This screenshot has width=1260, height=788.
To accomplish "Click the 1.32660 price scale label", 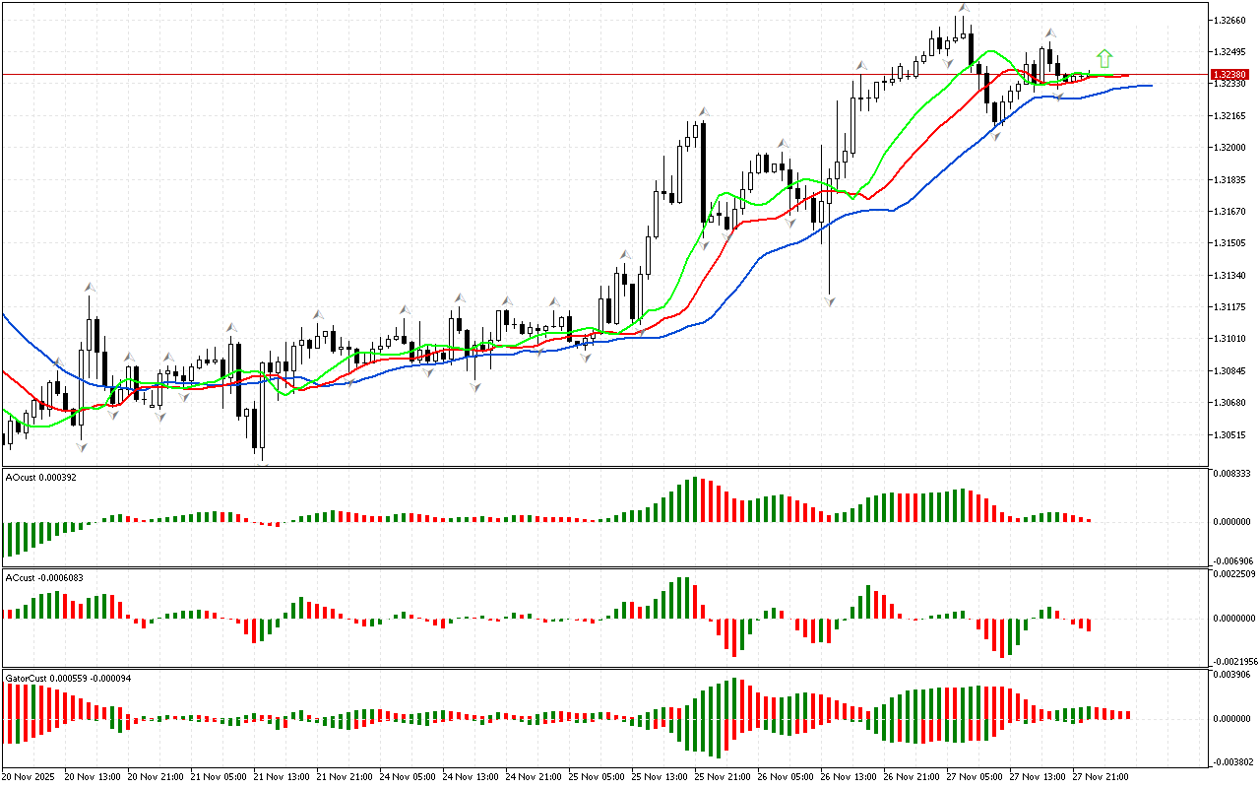I will [x=1231, y=20].
